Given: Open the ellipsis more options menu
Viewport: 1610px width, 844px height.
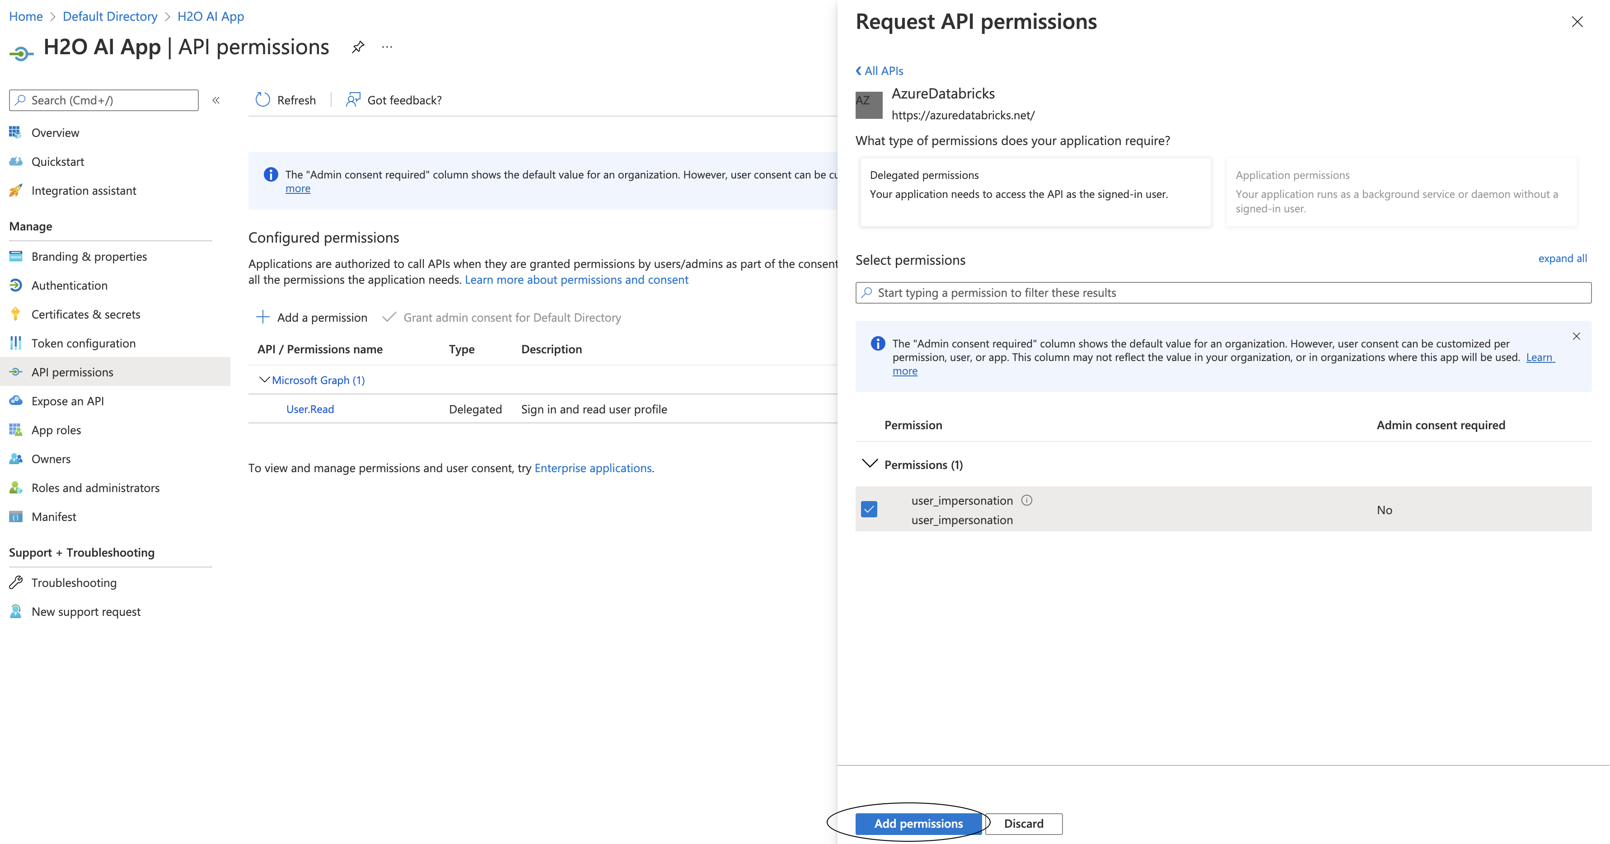Looking at the screenshot, I should tap(387, 47).
